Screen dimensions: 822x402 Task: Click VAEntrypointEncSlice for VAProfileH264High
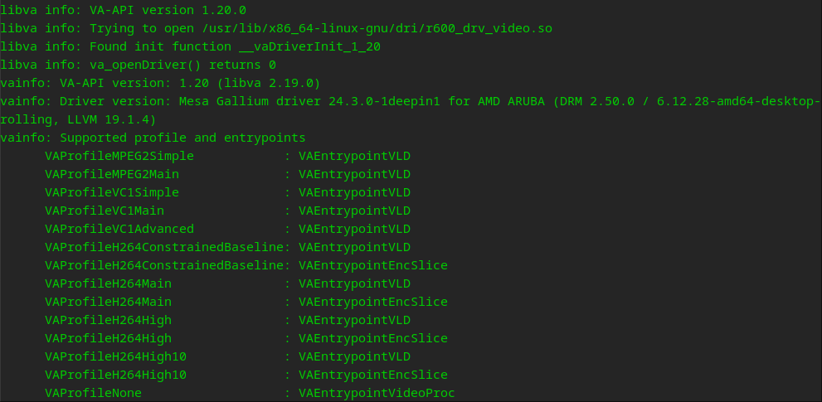tap(372, 338)
